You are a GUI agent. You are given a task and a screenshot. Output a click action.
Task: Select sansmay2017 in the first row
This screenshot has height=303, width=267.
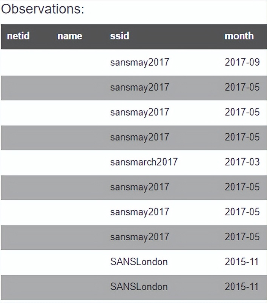click(x=140, y=62)
